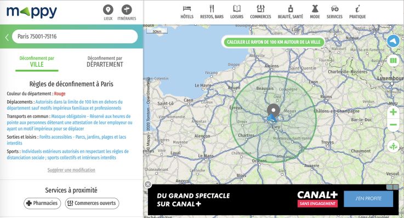Click Reims label on the map
Image resolution: width=404 pixels, height=218 pixels.
tap(326, 96)
